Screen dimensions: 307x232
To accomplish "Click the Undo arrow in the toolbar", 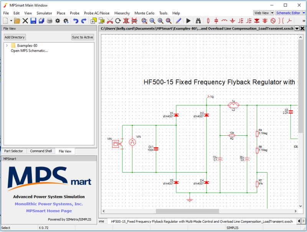I will [x=76, y=21].
